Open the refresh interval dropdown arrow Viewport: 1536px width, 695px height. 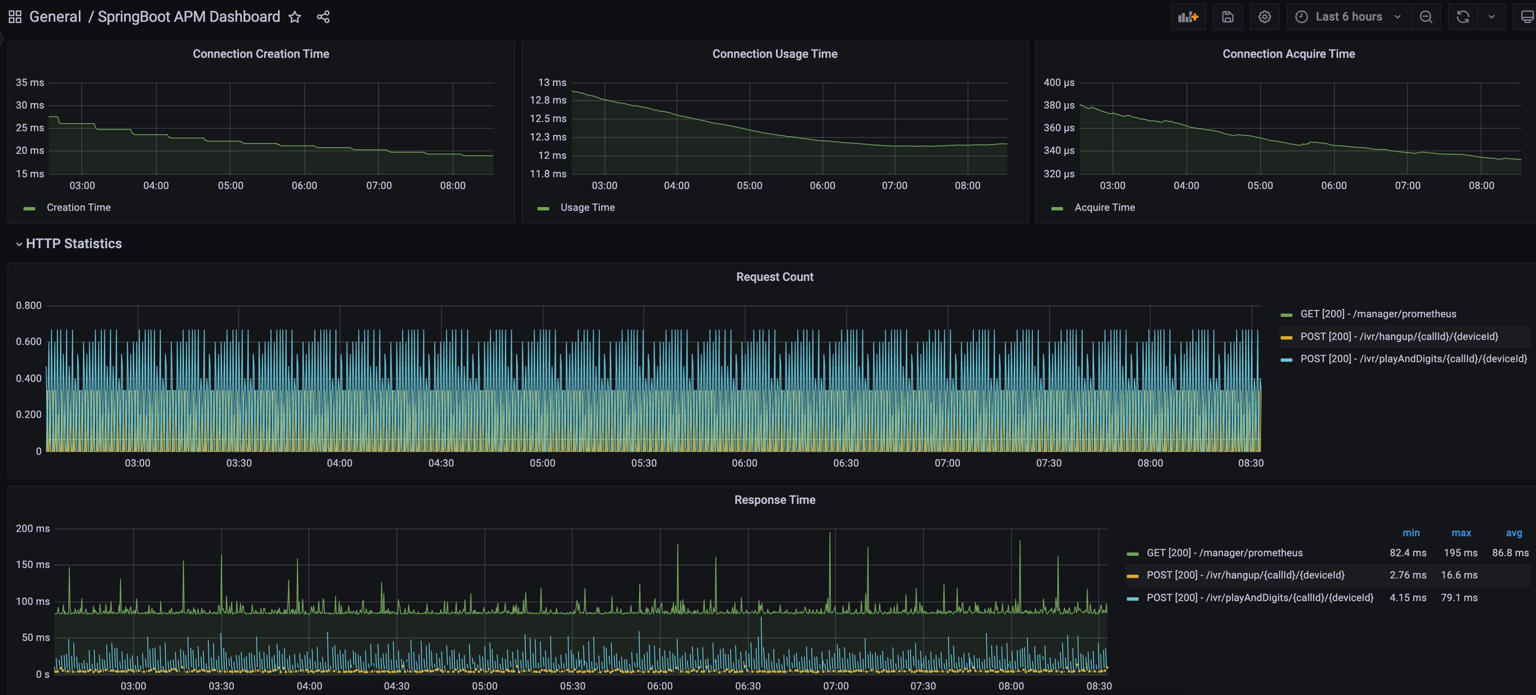(x=1491, y=17)
